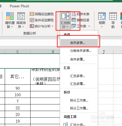122x126 pixels.
Task: Select column J header
Action: 105,52
